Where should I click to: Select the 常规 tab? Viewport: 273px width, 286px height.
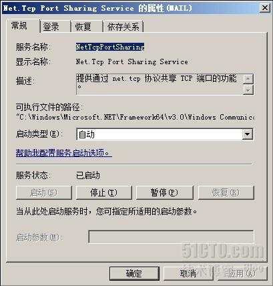(23, 26)
